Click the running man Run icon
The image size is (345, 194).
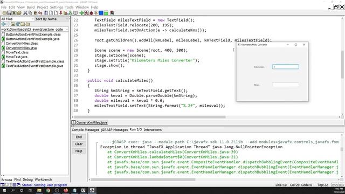[86, 13]
